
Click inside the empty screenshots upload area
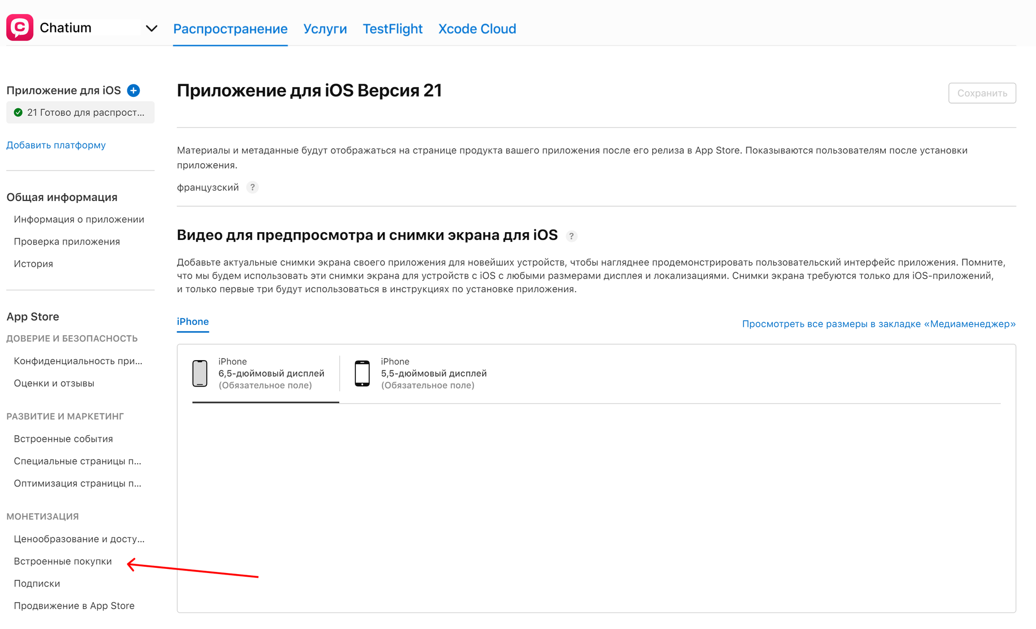(596, 508)
